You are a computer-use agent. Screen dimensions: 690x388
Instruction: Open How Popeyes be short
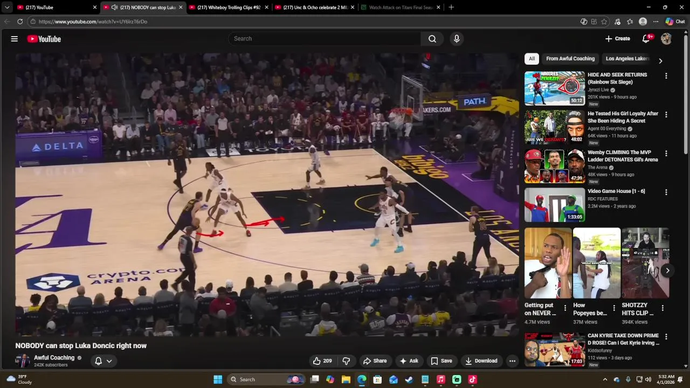(596, 263)
